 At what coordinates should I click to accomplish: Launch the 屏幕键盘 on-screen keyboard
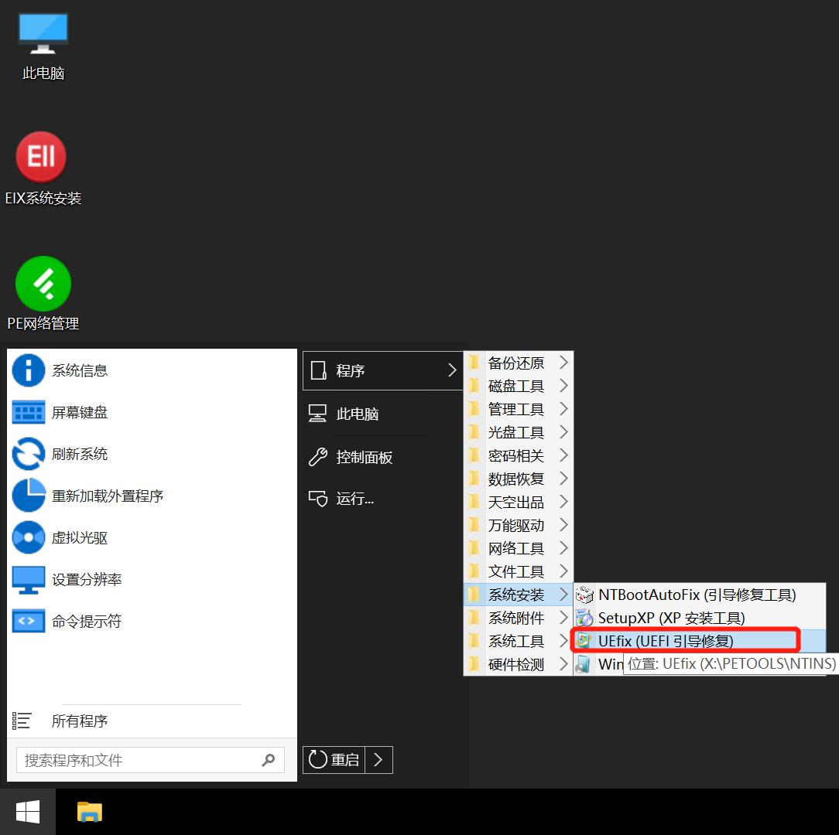pyautogui.click(x=77, y=412)
